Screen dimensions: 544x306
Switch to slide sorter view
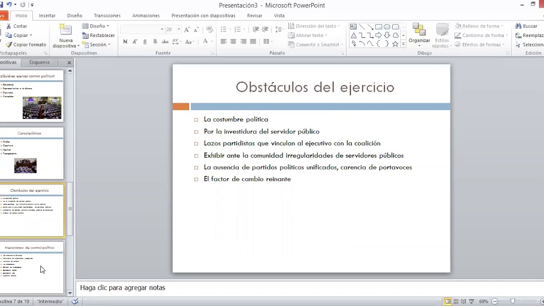[456, 301]
